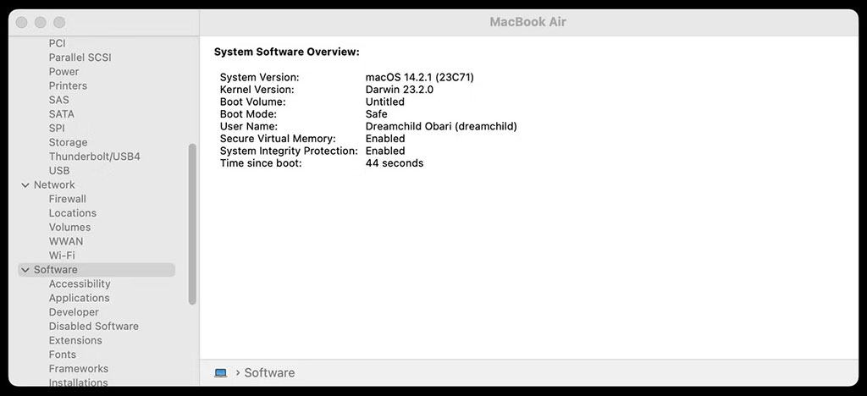Open the Firewall sidebar item
Image resolution: width=867 pixels, height=396 pixels.
pos(68,199)
